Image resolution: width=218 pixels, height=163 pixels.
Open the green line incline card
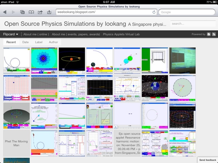click(72, 116)
